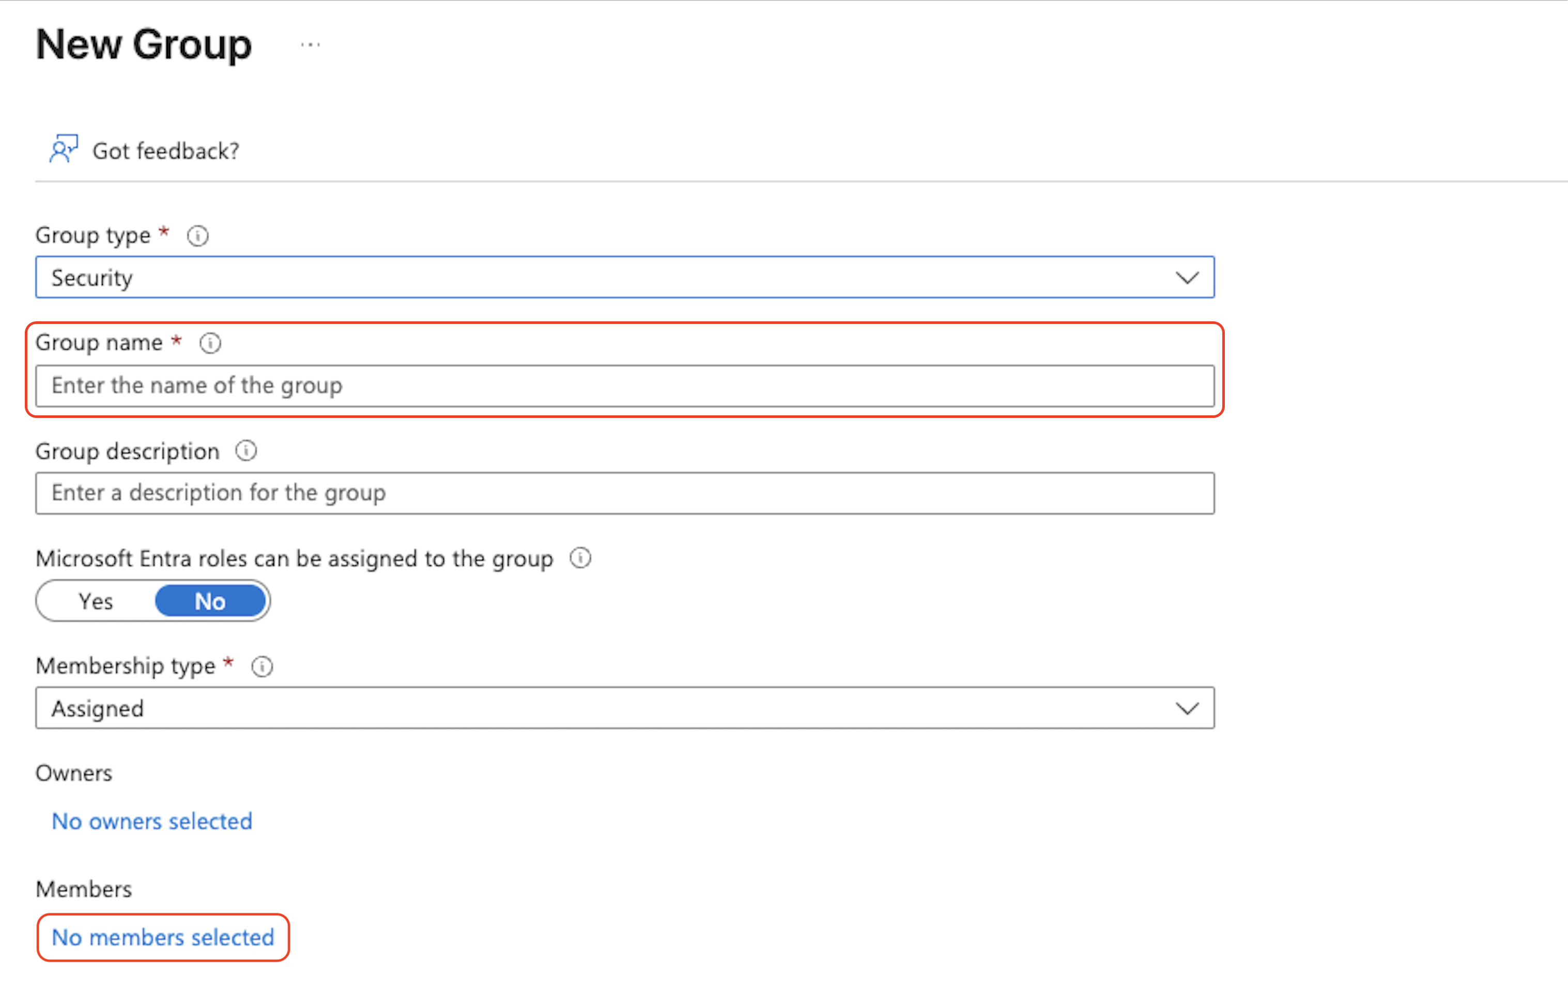Open the Group type Security dropdown
The width and height of the screenshot is (1568, 996).
tap(624, 277)
